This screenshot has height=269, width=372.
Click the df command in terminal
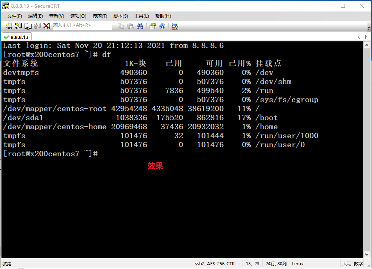pos(107,55)
